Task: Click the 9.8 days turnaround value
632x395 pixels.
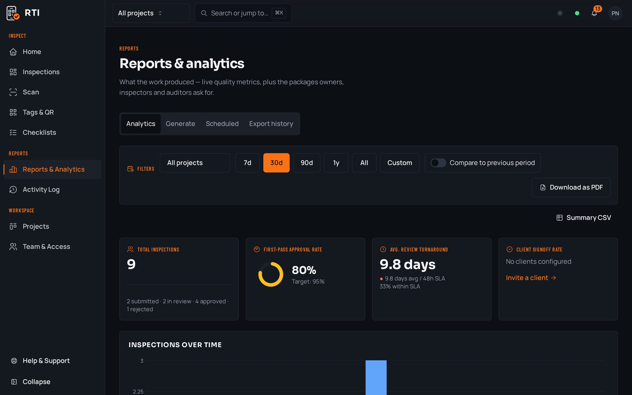Action: coord(408,264)
